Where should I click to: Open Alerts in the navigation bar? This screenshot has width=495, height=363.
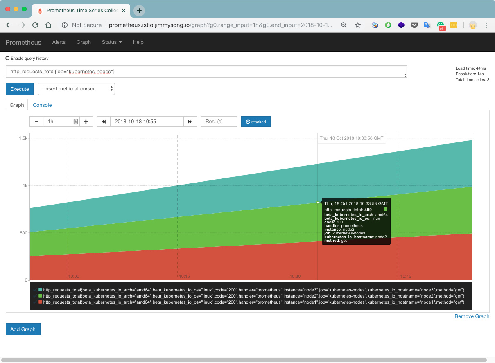tap(59, 42)
